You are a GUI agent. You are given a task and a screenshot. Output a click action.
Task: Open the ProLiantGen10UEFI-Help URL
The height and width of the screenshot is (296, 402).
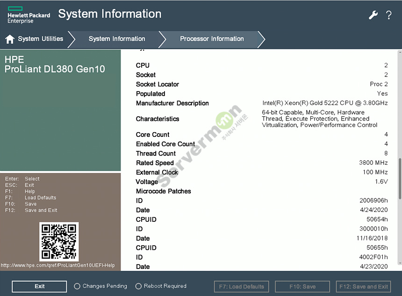[x=58, y=265]
